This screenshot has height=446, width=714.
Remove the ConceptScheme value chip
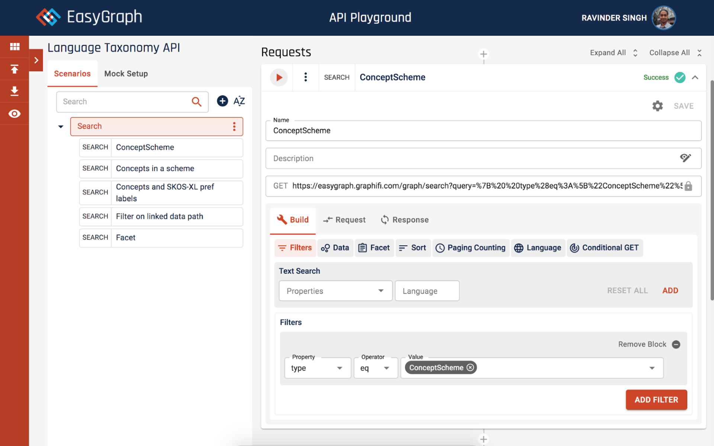[x=470, y=368]
